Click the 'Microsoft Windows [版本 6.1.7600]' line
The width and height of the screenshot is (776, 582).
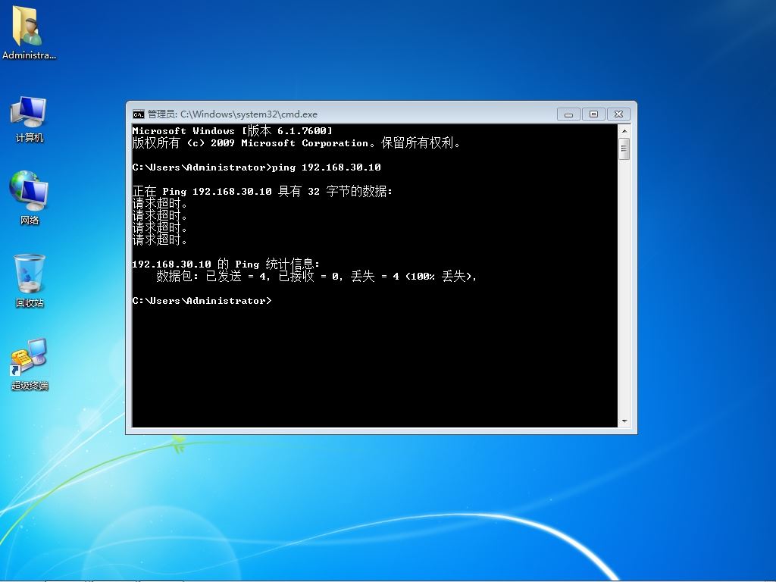click(x=232, y=130)
